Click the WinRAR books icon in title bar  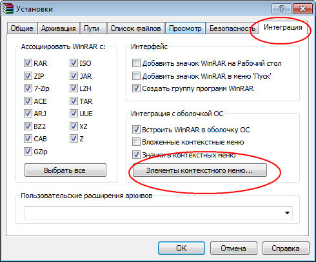[8, 8]
